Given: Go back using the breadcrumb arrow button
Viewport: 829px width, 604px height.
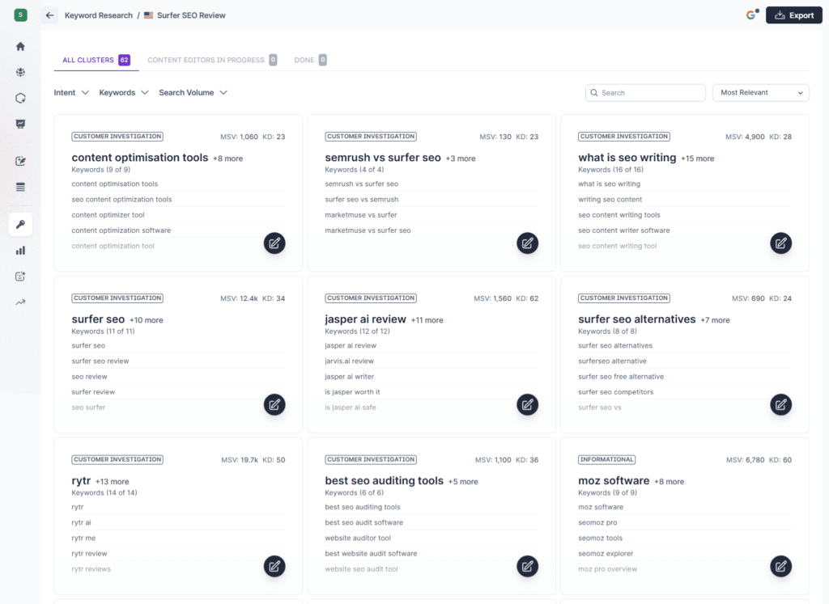Looking at the screenshot, I should point(49,15).
